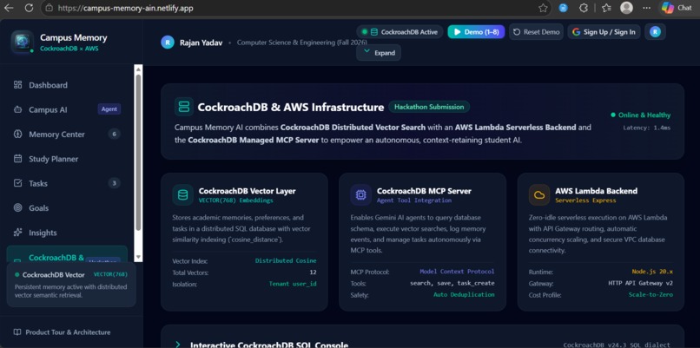The width and height of the screenshot is (700, 348).
Task: Click the sidebar scrollbar down arrow
Action: [138, 257]
